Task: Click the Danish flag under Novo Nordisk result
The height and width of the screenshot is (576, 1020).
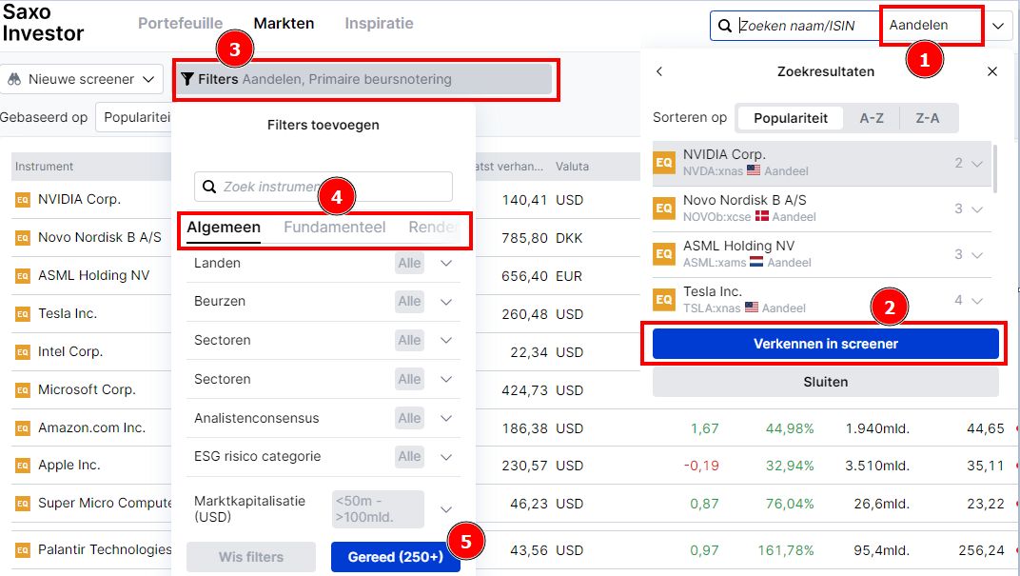Action: click(x=762, y=216)
